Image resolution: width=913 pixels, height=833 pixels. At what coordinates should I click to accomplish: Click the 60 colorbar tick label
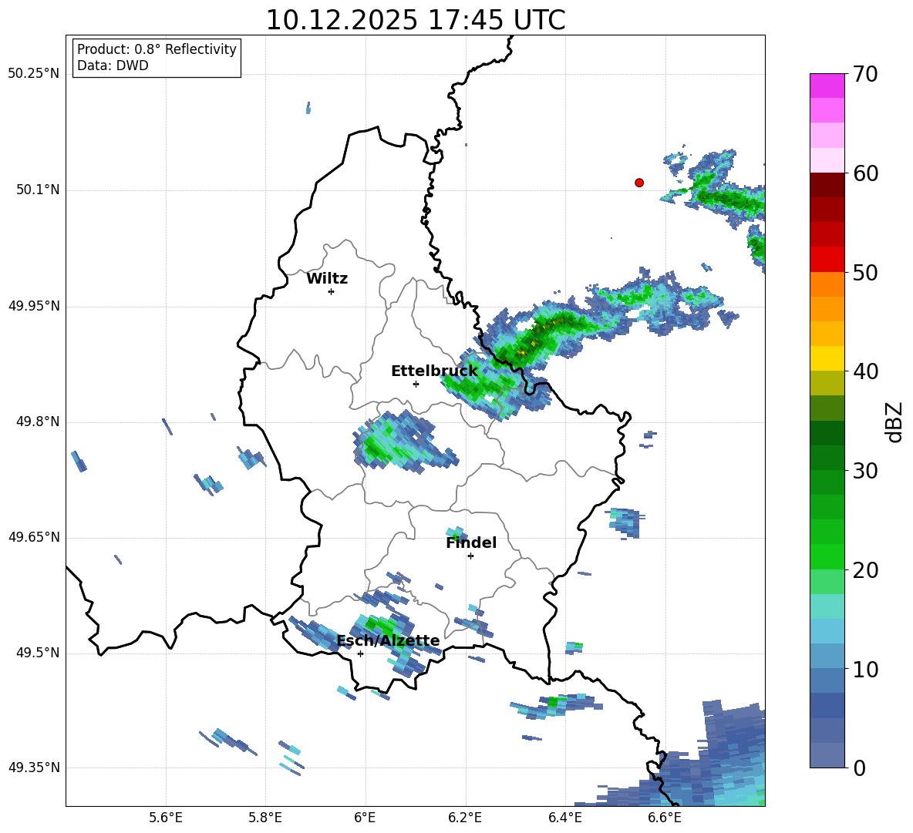[865, 173]
